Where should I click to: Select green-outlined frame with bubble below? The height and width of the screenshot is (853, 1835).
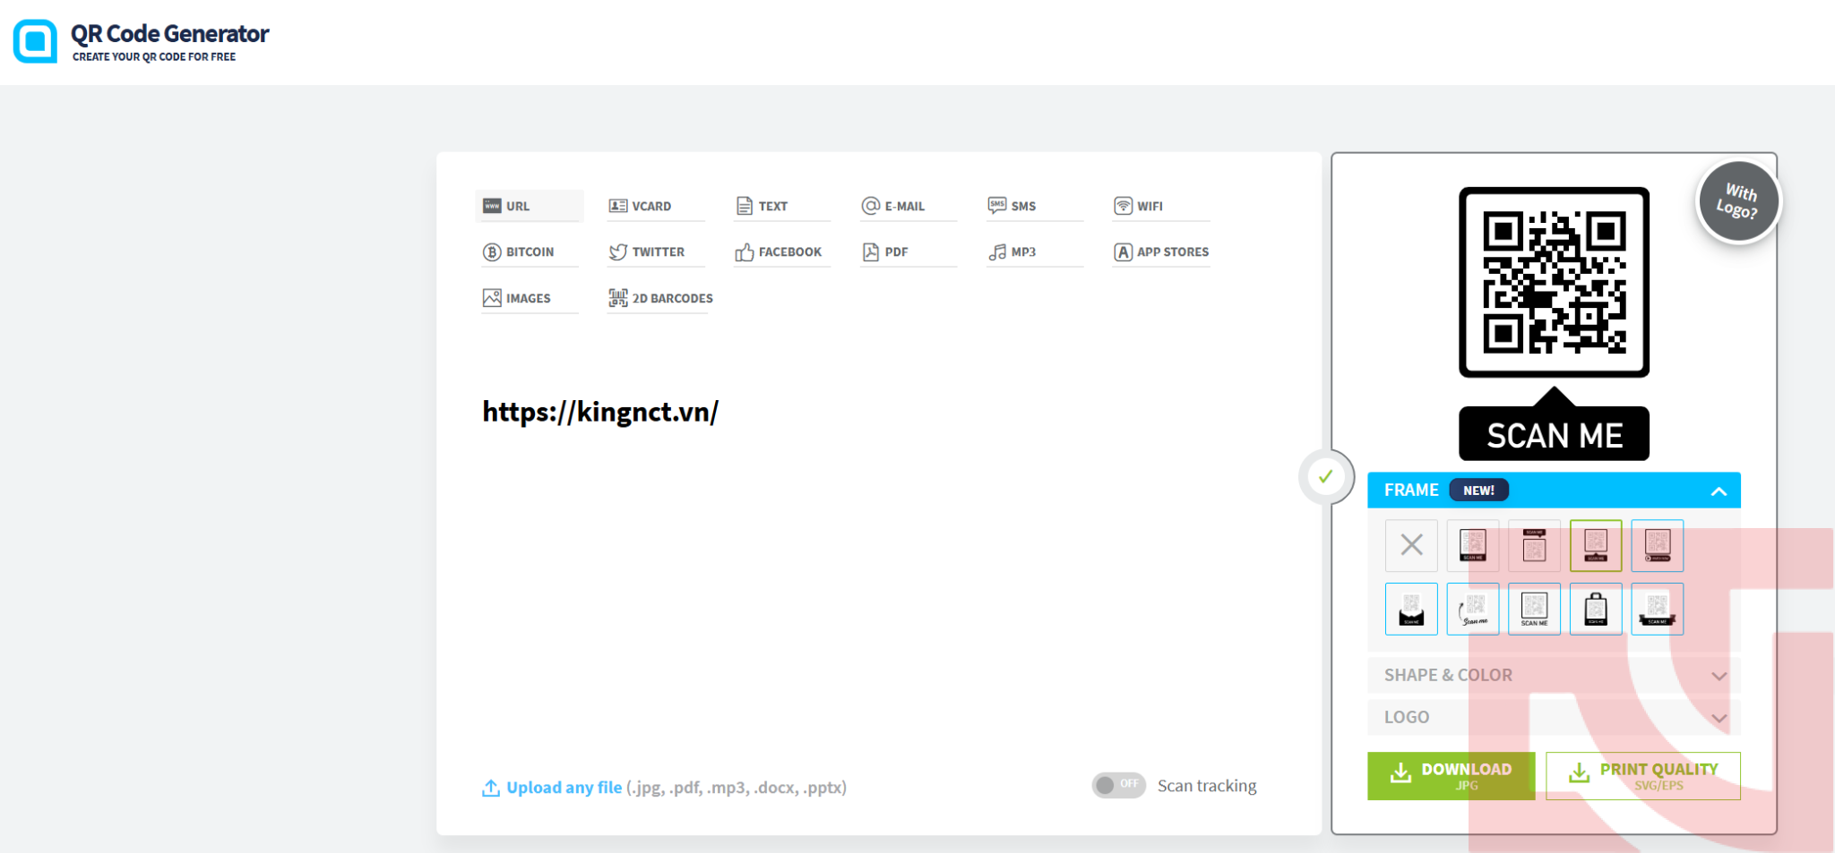click(x=1596, y=545)
